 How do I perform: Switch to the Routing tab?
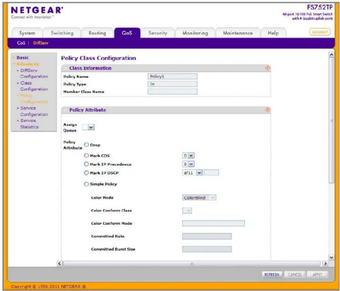97,33
